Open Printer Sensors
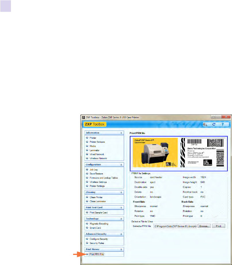 (97, 142)
